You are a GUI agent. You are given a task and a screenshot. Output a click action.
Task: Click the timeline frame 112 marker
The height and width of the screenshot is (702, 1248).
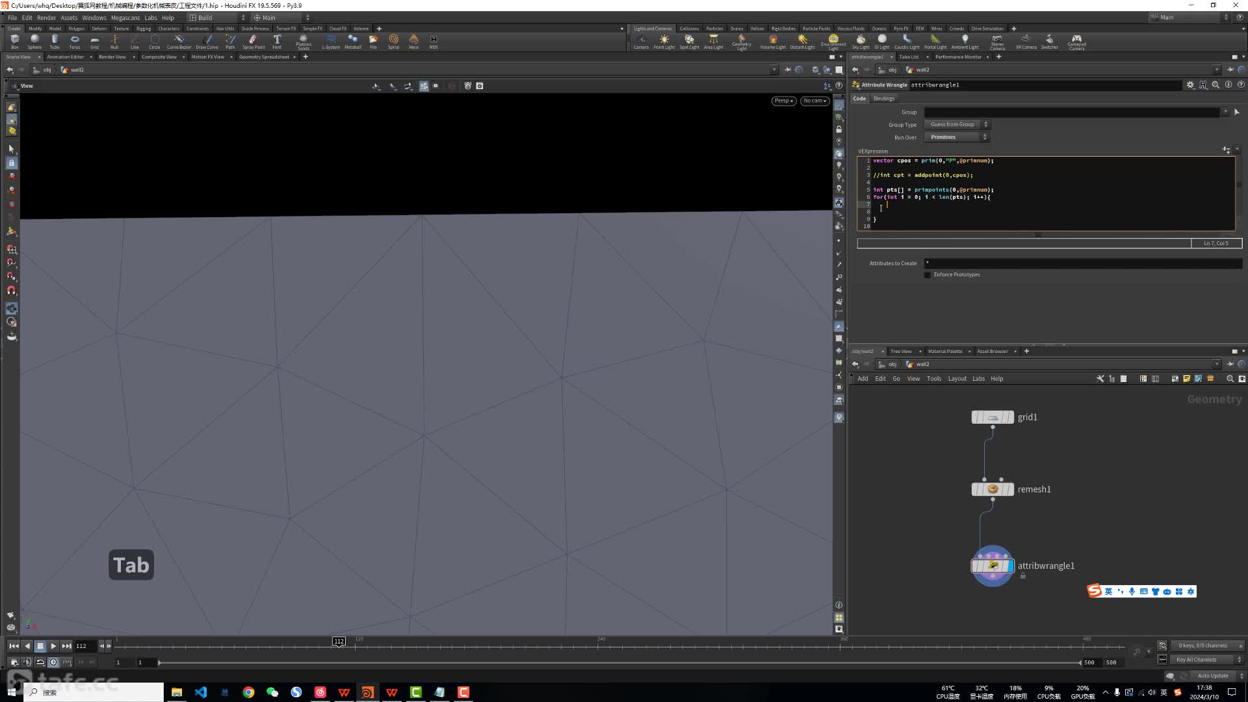(339, 642)
